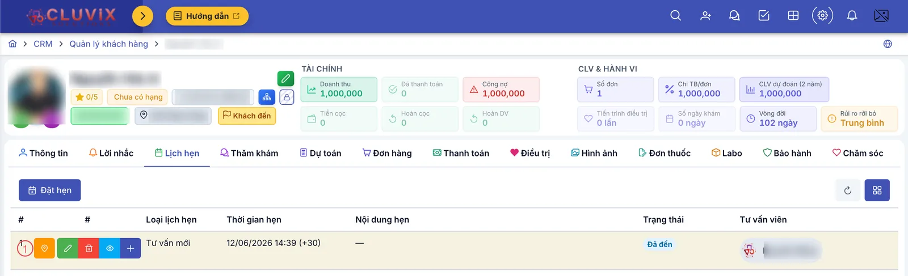
Task: Go to home via breadcrumb house icon
Action: pyautogui.click(x=12, y=44)
